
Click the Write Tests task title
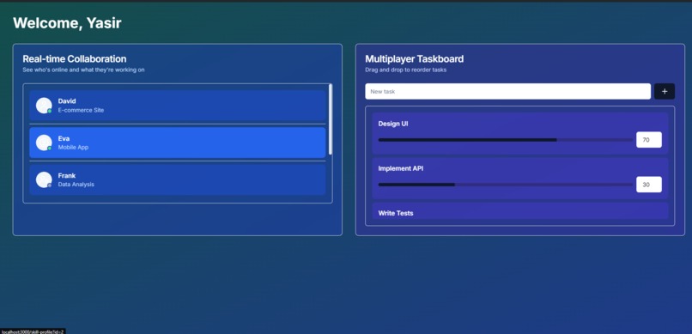point(396,213)
